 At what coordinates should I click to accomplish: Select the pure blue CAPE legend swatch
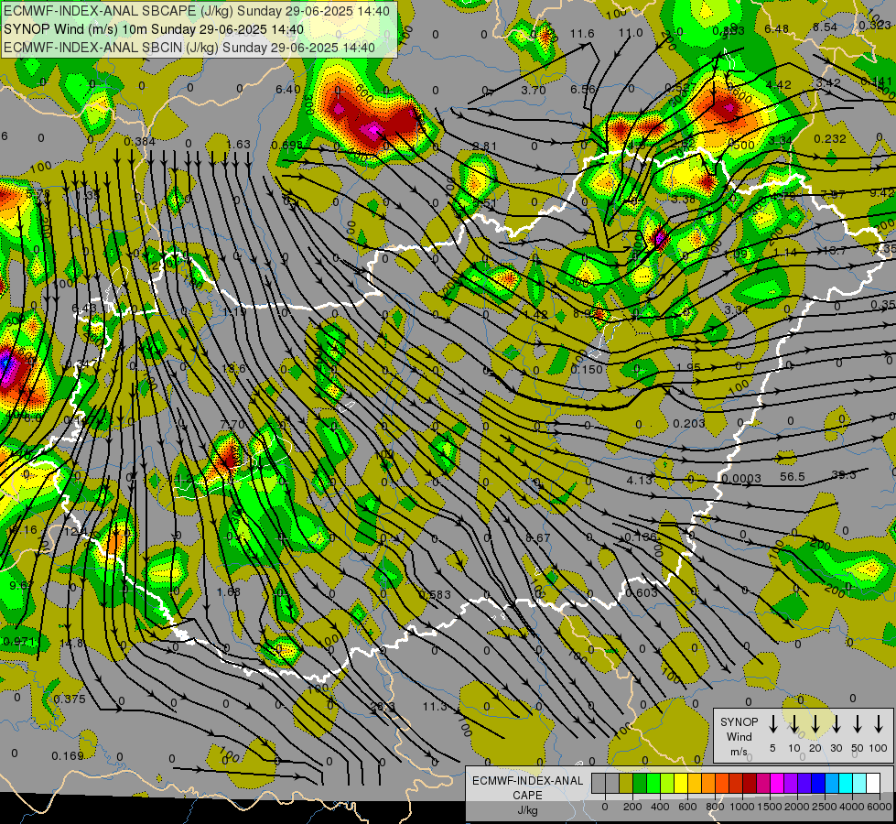click(817, 784)
